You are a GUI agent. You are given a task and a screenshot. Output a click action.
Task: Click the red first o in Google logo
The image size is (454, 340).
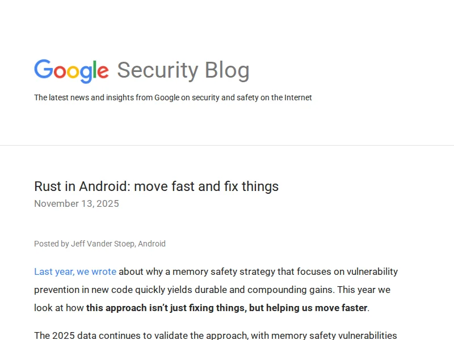coord(58,72)
